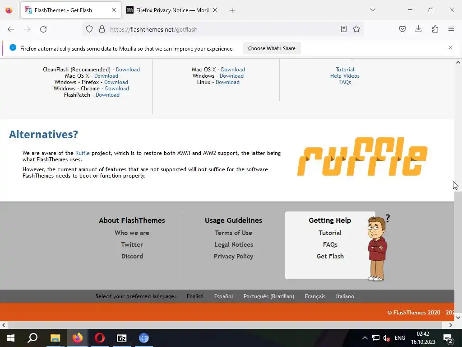Go back to previous page
Image resolution: width=462 pixels, height=347 pixels.
pos(11,29)
